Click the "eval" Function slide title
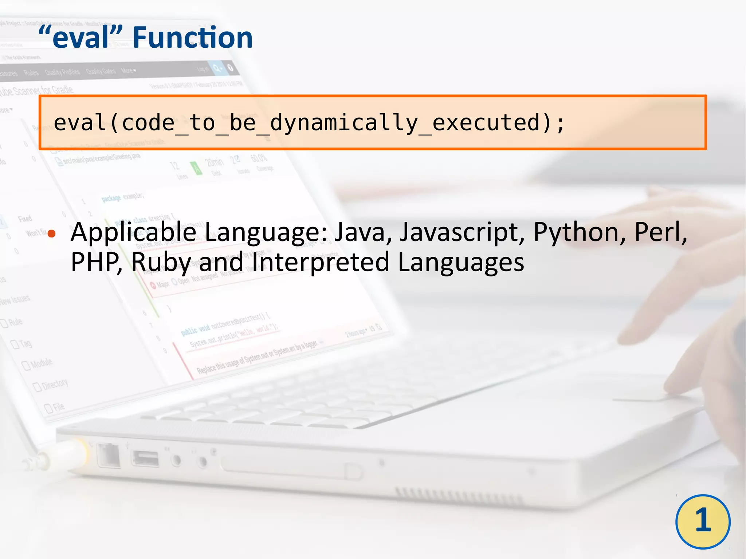 tap(145, 38)
